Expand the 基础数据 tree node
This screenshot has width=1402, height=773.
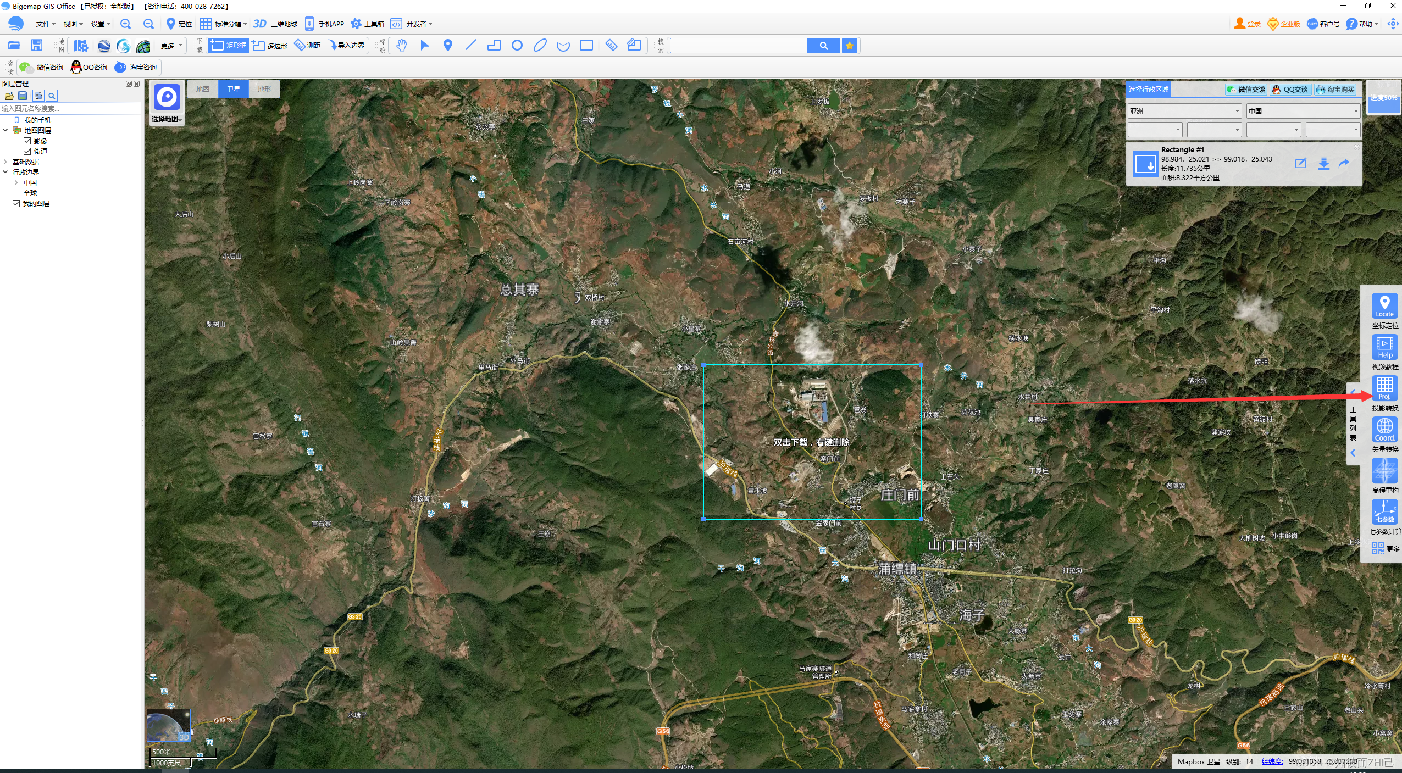coord(5,162)
